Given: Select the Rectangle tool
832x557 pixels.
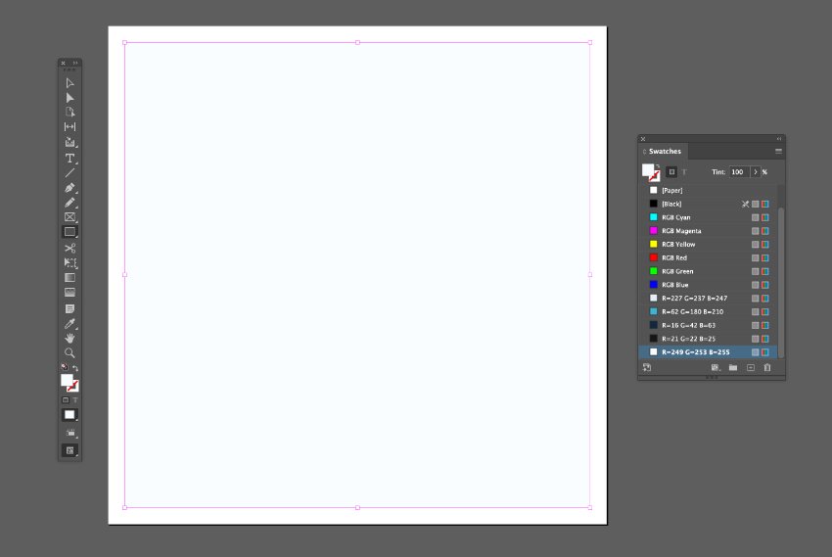Looking at the screenshot, I should coord(69,232).
